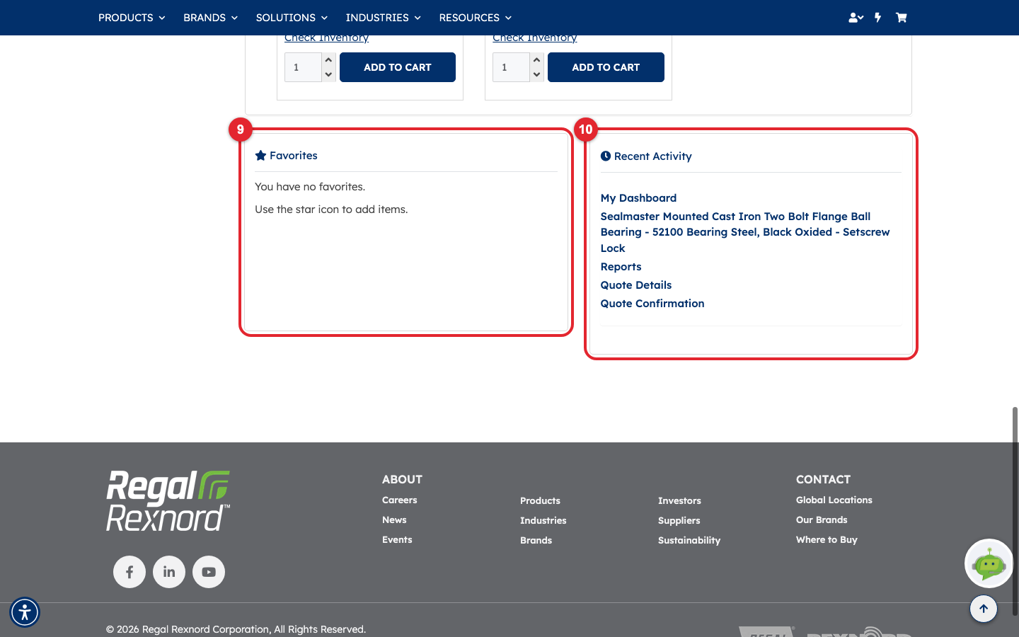Increase quantity on the left product card

328,60
